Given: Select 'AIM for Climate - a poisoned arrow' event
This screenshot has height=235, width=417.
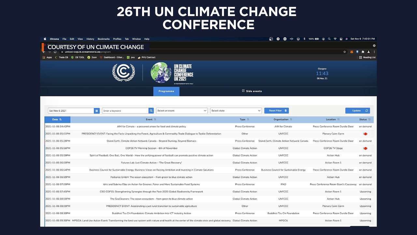Looking at the screenshot, I should tap(151, 127).
